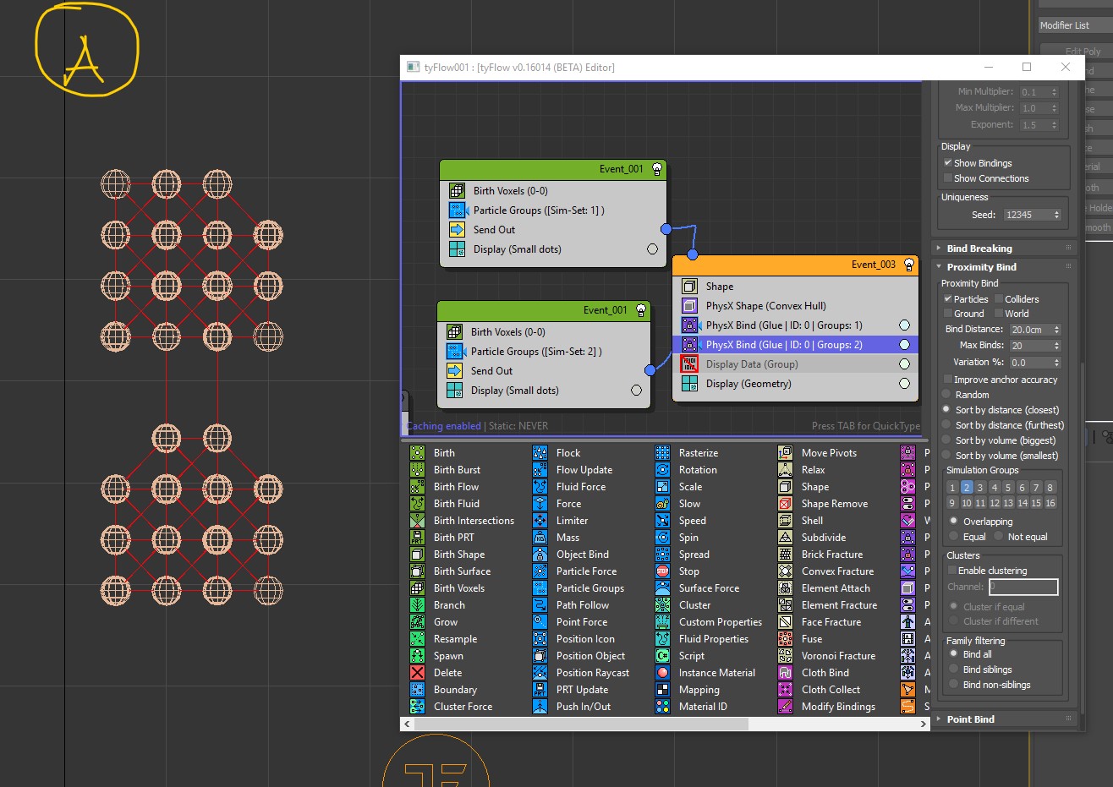Select the Display (Geometry) operator in Event_003
This screenshot has width=1113, height=787.
click(x=795, y=384)
